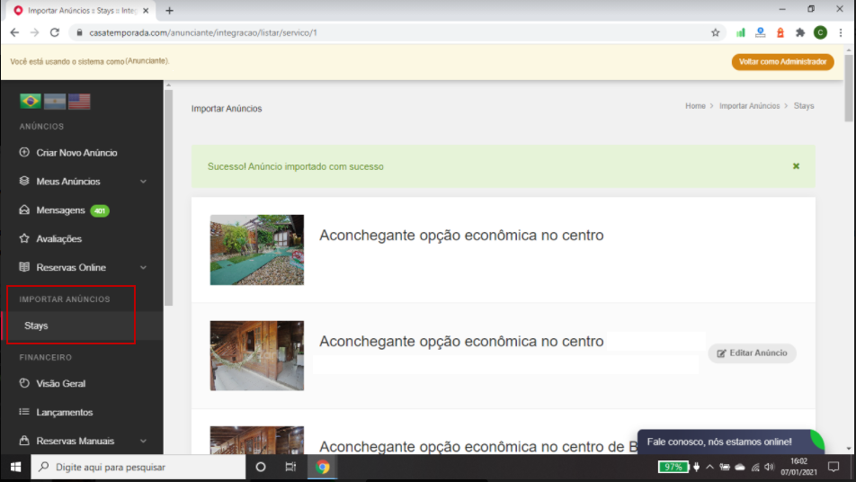Click the volume speaker icon in tray
The width and height of the screenshot is (856, 482).
tap(770, 468)
